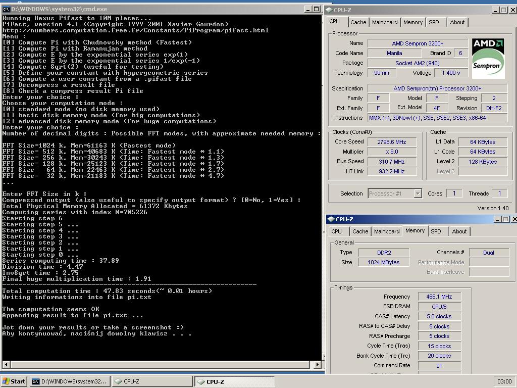The width and height of the screenshot is (517, 388).
Task: Click pifast.html URL line in cmd
Action: point(135,30)
